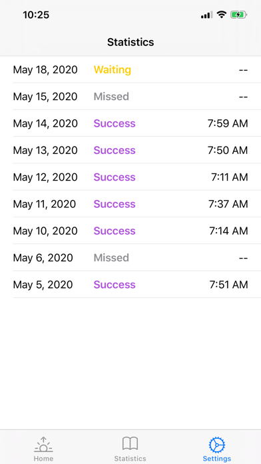261x464 pixels.
Task: Tap the 7:50 AM time on May 13
Action: point(228,150)
